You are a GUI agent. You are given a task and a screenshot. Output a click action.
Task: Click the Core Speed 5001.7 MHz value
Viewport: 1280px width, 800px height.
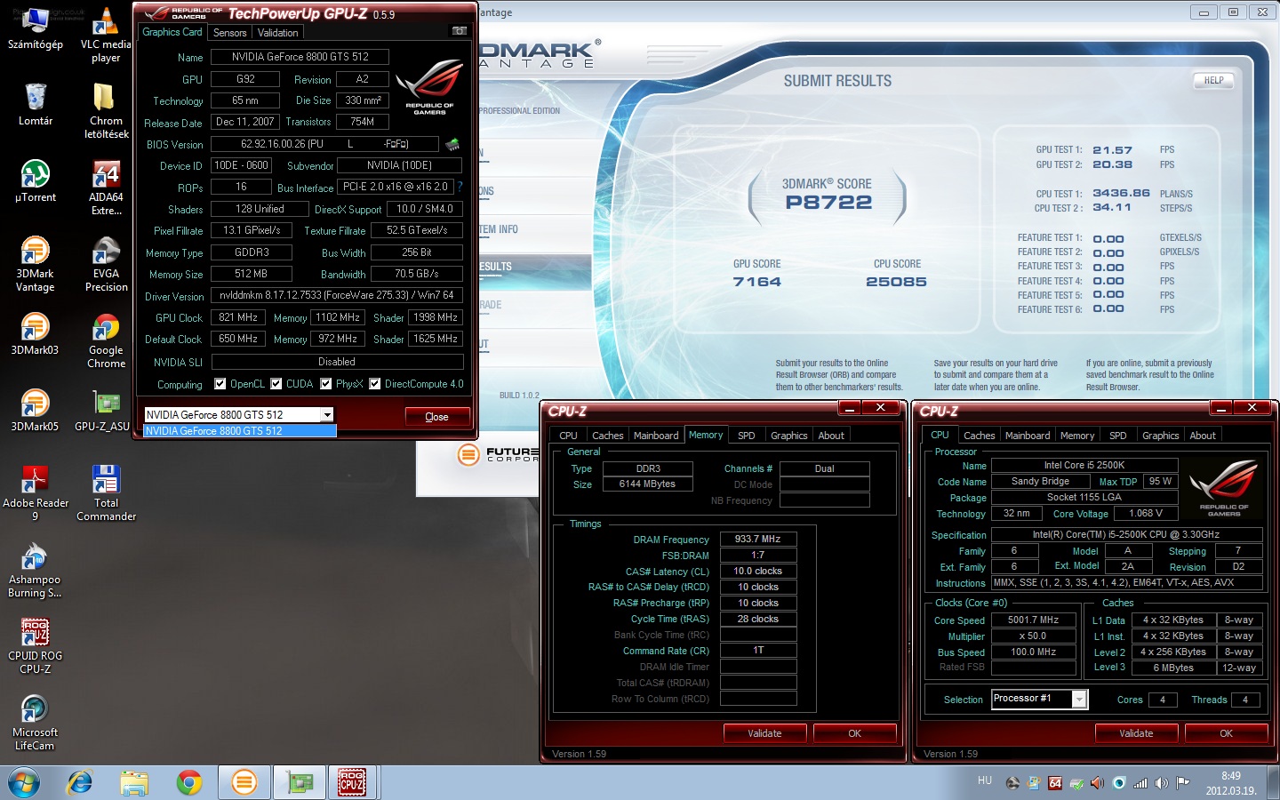[1033, 620]
